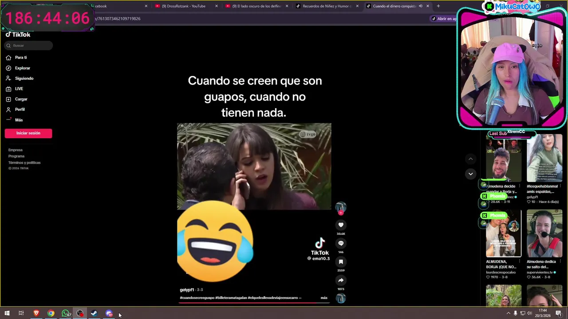This screenshot has width=568, height=319.
Task: Open the comments on the video
Action: 341,243
